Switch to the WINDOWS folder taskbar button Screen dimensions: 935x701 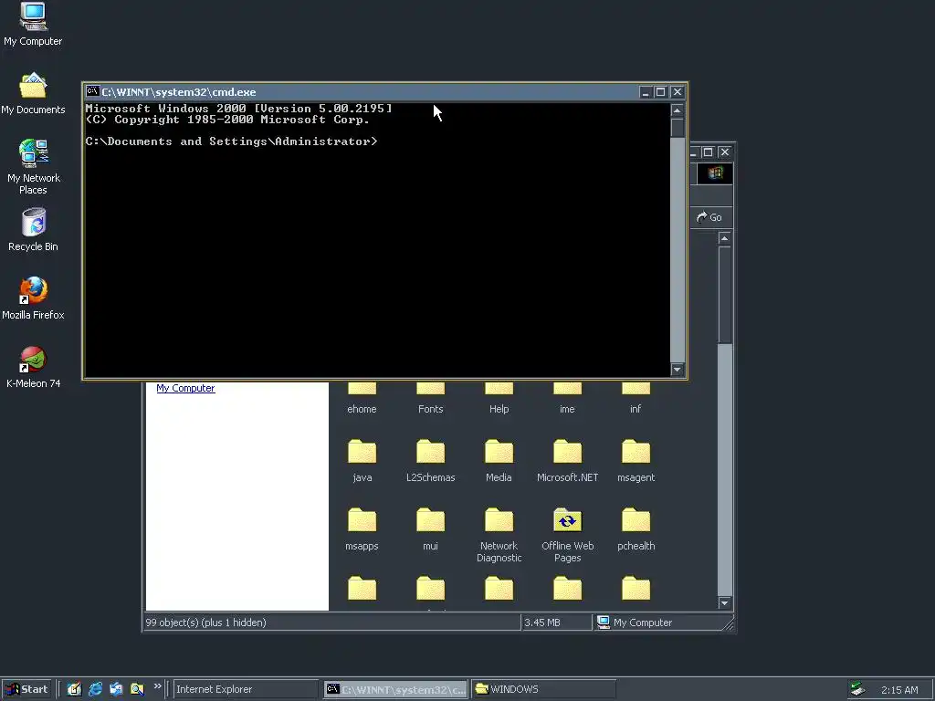coord(544,689)
